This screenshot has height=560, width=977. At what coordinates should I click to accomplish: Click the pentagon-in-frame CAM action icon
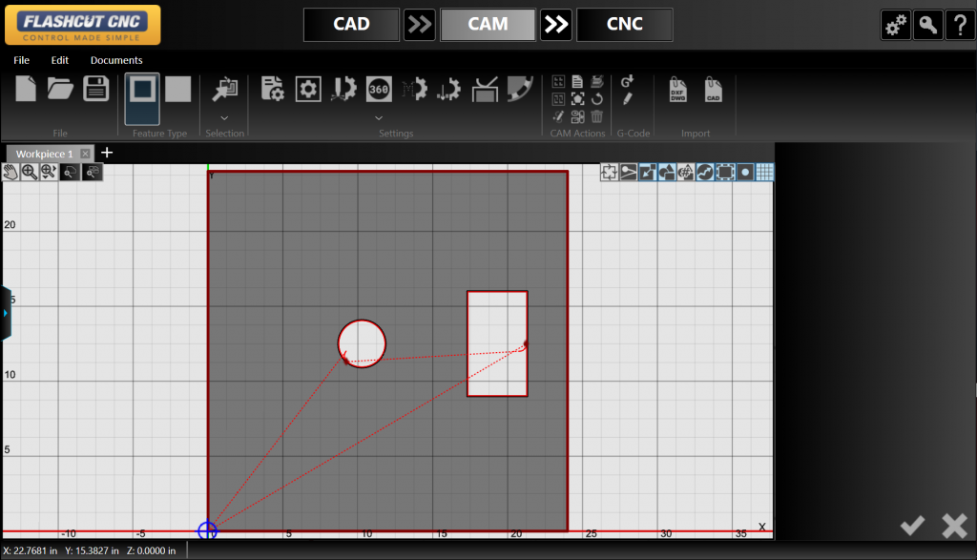(577, 99)
